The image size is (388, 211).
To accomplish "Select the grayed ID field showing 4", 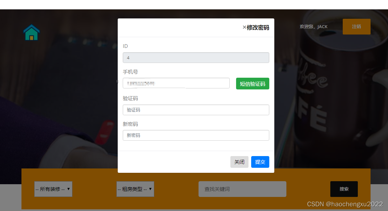I will point(196,58).
